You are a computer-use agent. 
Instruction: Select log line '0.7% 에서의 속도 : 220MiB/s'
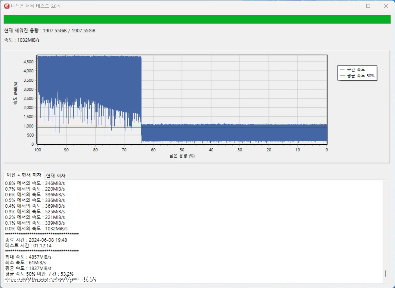35,189
